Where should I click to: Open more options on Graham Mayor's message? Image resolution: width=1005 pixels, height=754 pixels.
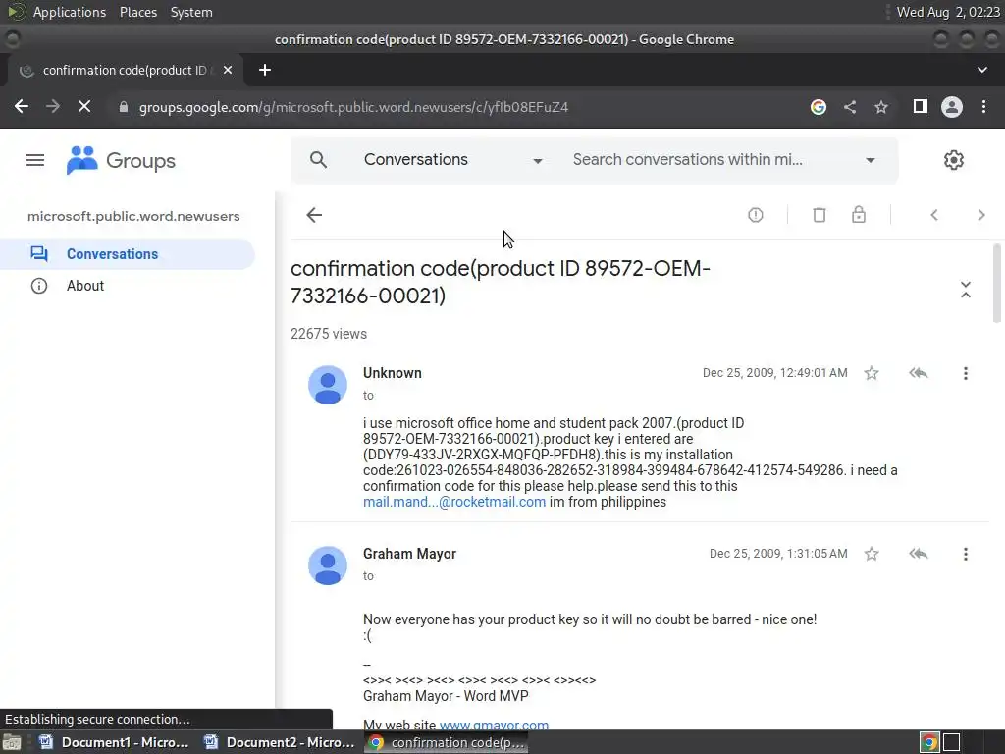(x=966, y=554)
